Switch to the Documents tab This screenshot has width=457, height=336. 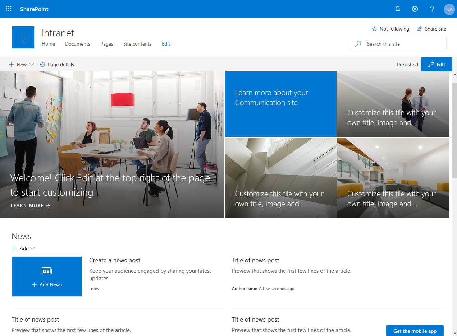pyautogui.click(x=77, y=44)
